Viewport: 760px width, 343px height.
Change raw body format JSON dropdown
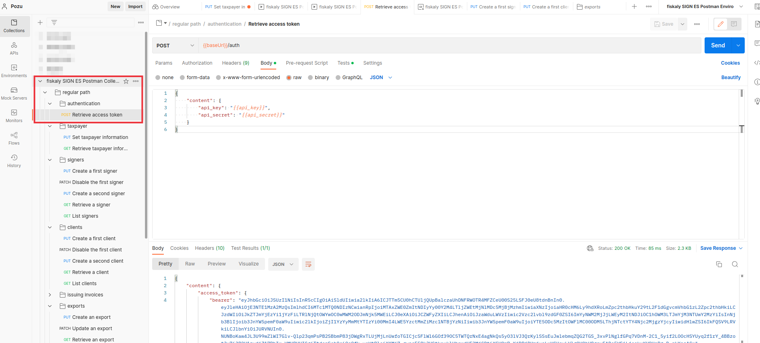[381, 78]
